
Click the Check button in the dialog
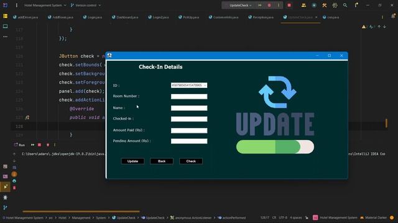(x=191, y=161)
